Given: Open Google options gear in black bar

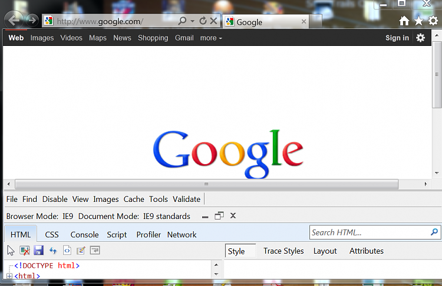Looking at the screenshot, I should [421, 38].
